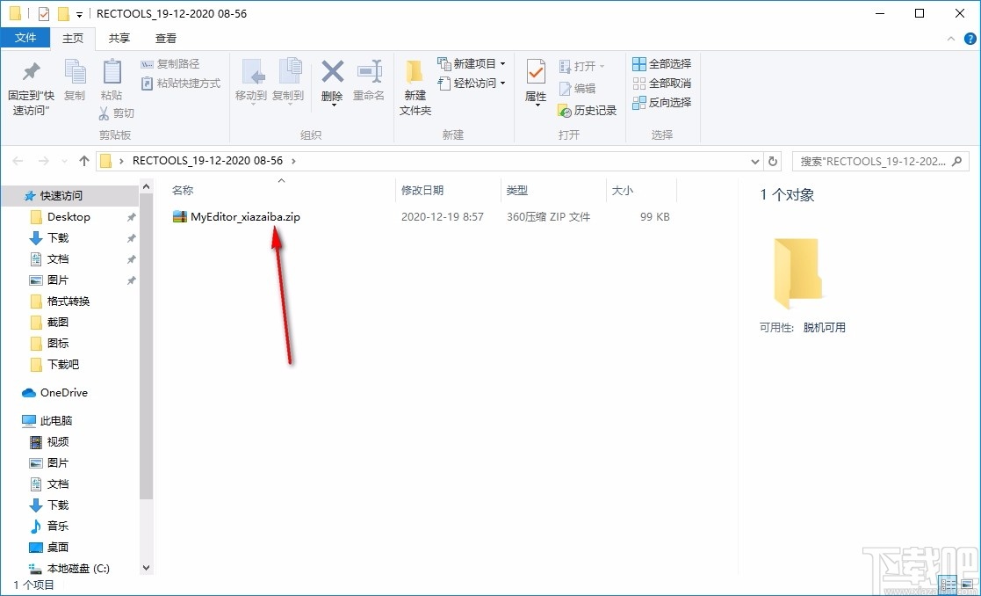Screen dimensions: 981x596
Task: Open pinned Pictures (图片) in quick access
Action: pyautogui.click(x=58, y=280)
